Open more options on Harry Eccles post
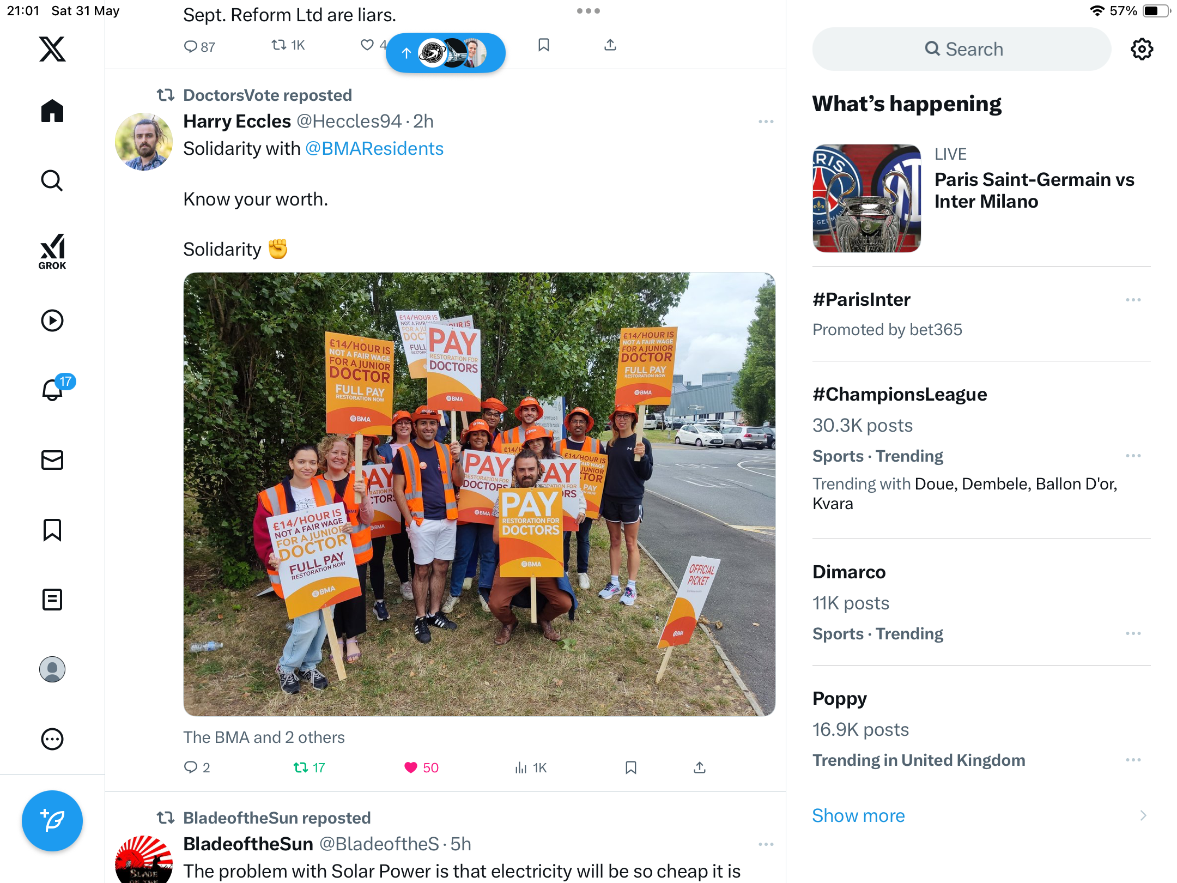 pos(766,122)
